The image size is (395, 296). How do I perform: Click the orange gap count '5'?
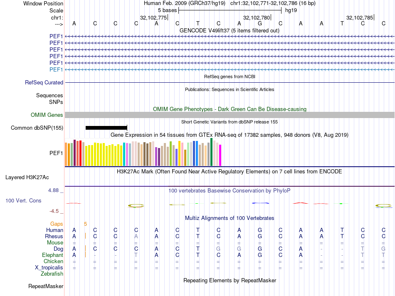click(x=85, y=224)
